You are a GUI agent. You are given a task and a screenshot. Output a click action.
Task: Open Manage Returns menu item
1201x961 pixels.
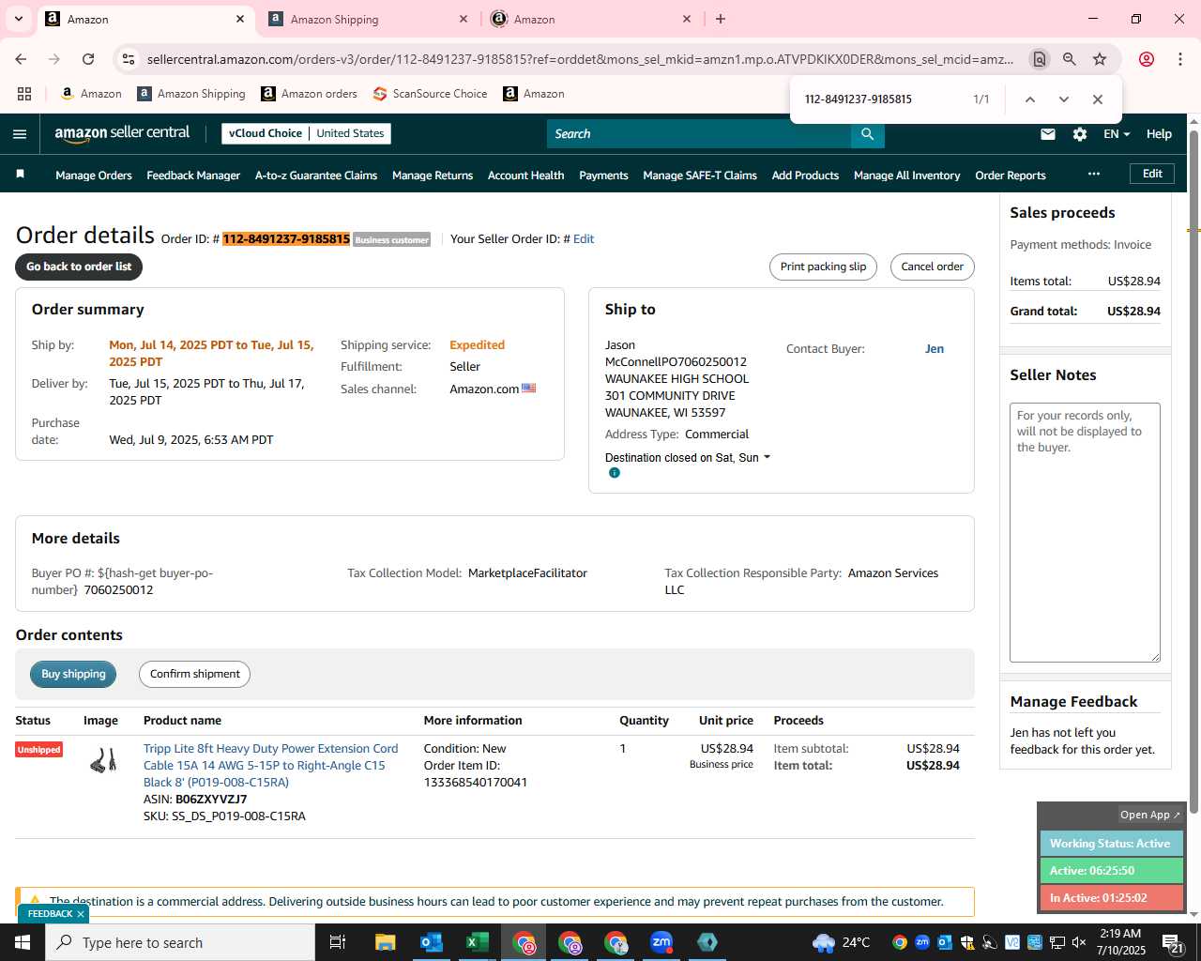433,175
